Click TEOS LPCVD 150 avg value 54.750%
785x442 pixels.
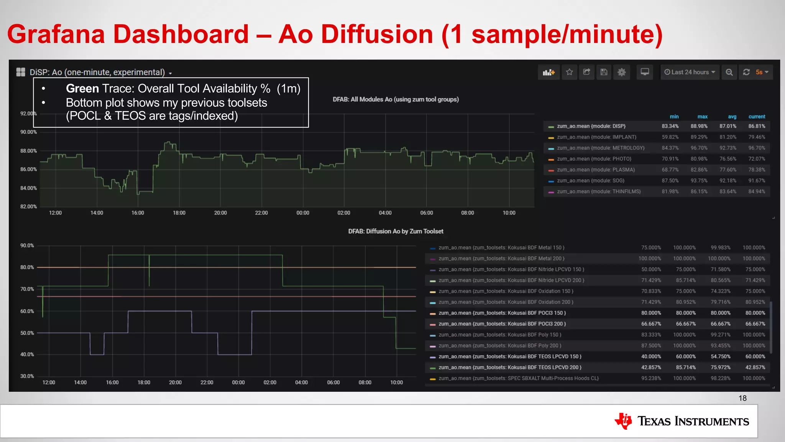pyautogui.click(x=721, y=356)
